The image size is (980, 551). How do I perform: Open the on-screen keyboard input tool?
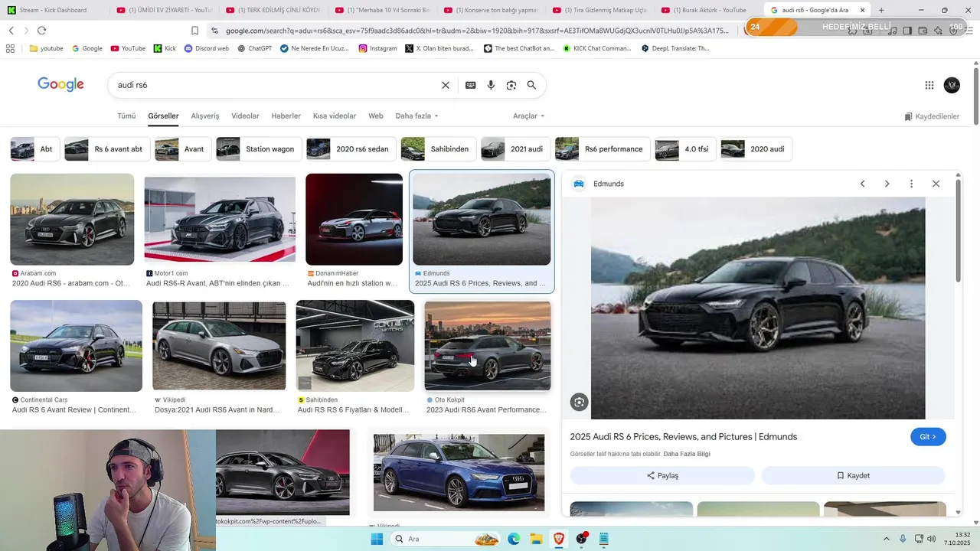[471, 85]
